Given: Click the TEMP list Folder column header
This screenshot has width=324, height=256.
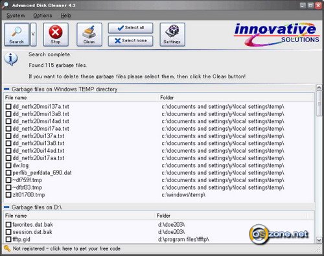Looking at the screenshot, I should coord(237,98).
